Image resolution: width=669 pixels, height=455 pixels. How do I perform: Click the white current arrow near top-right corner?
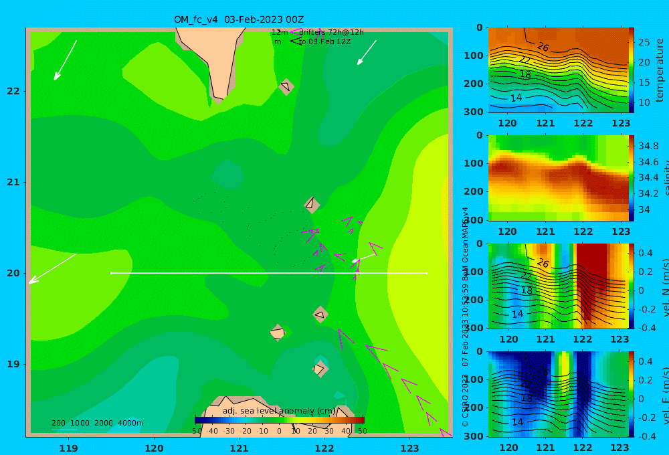point(367,52)
